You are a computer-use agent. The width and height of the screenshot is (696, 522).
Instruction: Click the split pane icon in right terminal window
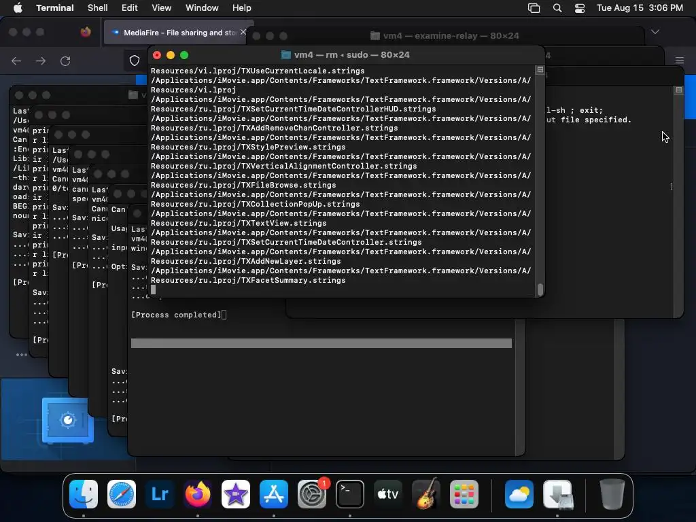tap(678, 90)
